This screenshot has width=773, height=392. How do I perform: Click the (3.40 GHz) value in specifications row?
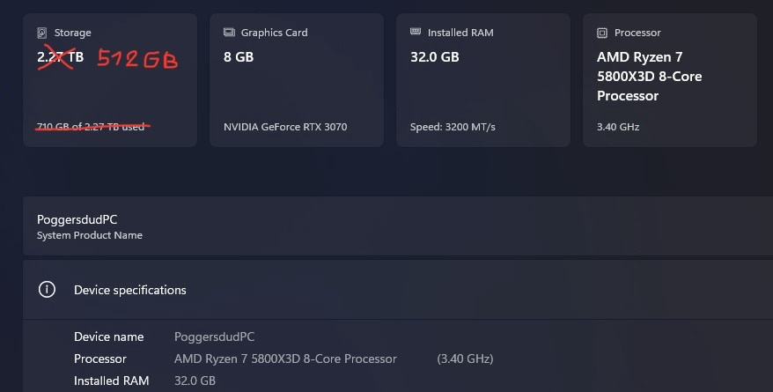point(465,359)
